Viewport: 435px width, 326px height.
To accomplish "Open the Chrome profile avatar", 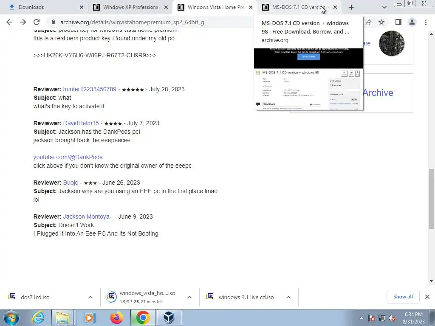I will tap(412, 22).
